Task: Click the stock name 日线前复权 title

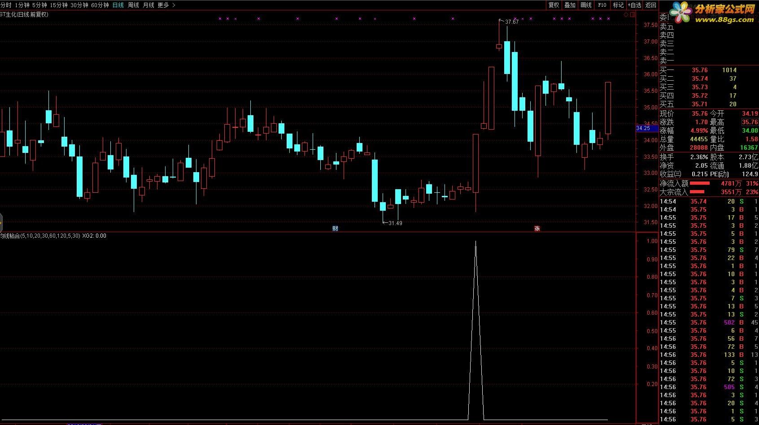Action: point(24,14)
